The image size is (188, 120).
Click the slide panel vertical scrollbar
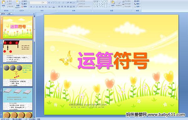point(34,67)
